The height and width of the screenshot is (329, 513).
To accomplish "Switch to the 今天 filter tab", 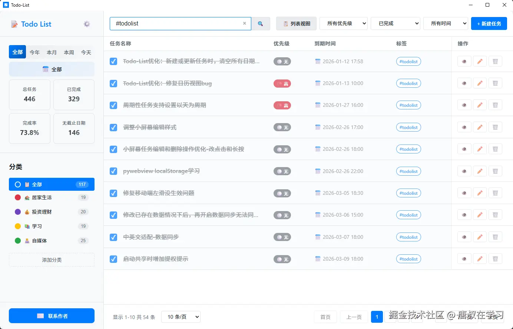I will [x=86, y=52].
